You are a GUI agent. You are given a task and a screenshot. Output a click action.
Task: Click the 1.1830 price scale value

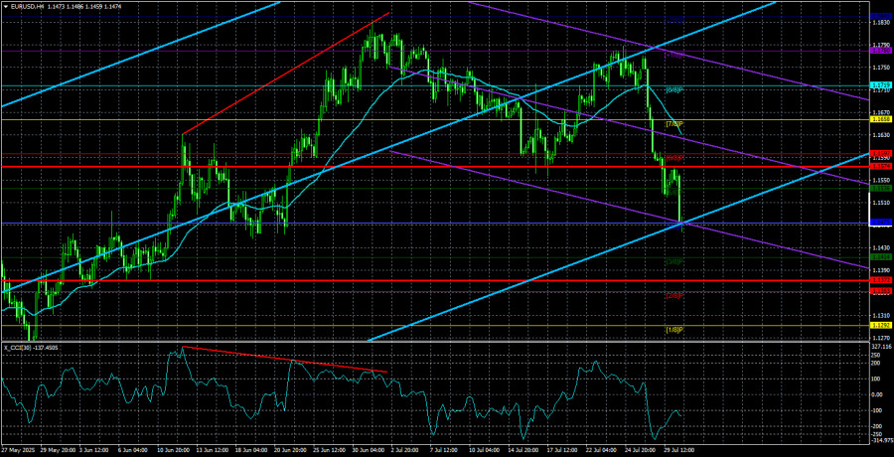[881, 23]
